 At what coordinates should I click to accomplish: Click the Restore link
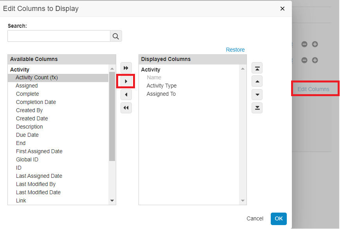coord(235,50)
